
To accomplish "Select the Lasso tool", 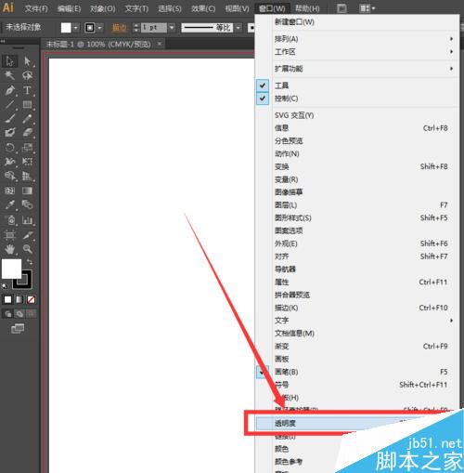I will coord(27,75).
